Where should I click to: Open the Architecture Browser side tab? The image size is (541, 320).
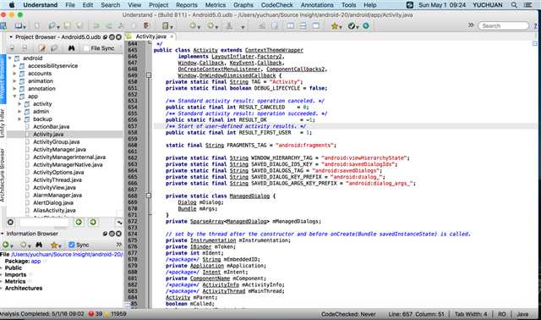3,175
